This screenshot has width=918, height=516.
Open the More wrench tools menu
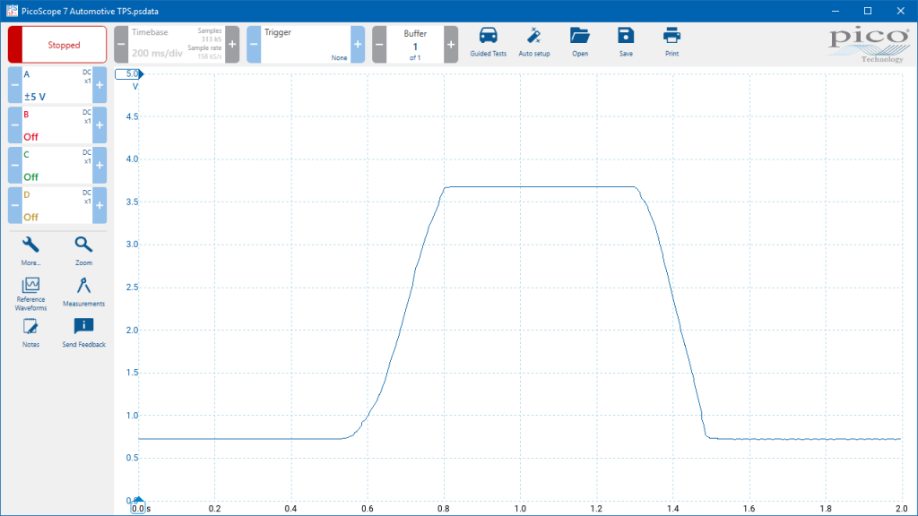point(30,251)
